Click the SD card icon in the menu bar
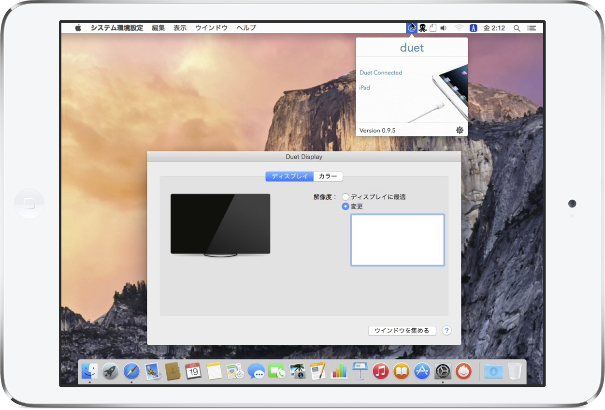The height and width of the screenshot is (410, 605). click(x=433, y=28)
